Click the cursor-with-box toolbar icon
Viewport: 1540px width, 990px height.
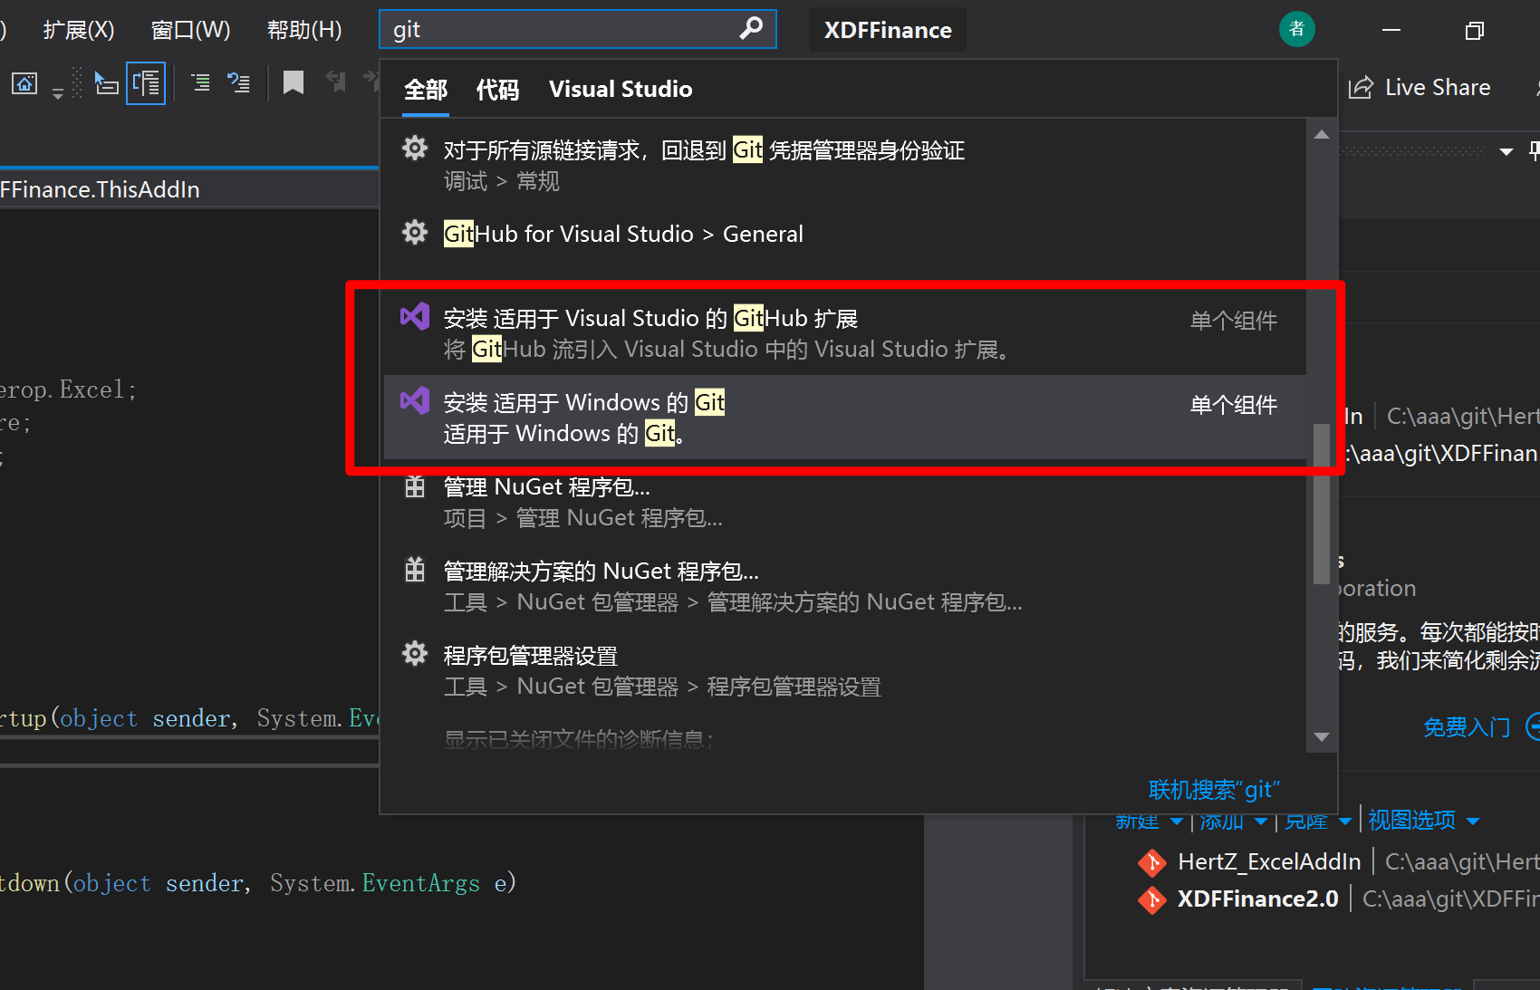(x=106, y=84)
